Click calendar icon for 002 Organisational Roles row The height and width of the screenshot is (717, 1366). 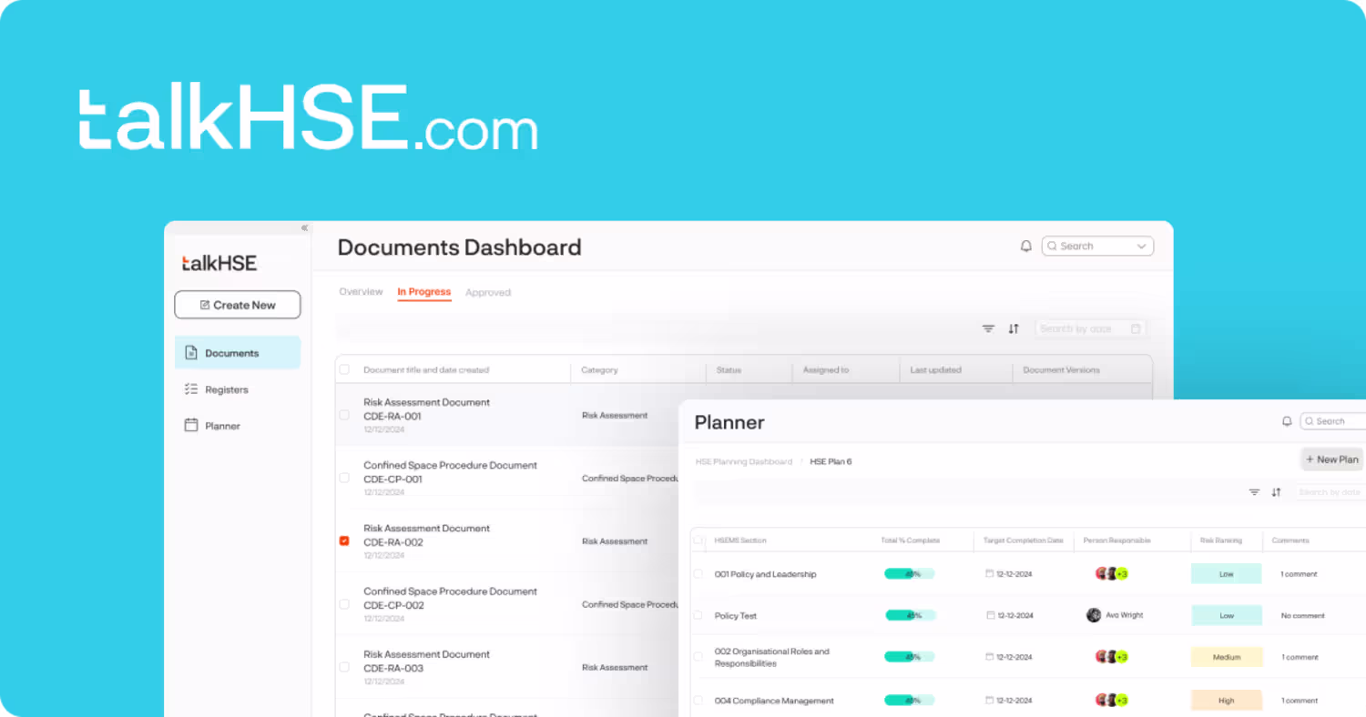click(990, 657)
